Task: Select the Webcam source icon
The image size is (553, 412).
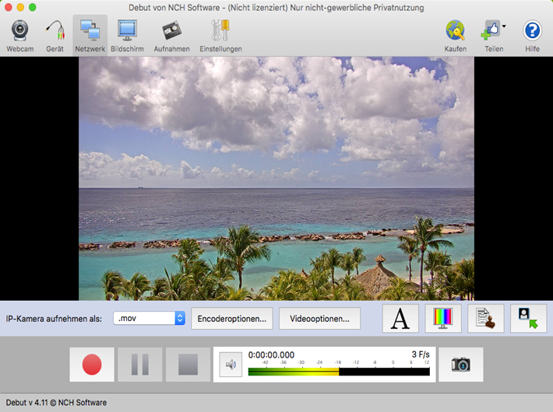Action: point(19,36)
